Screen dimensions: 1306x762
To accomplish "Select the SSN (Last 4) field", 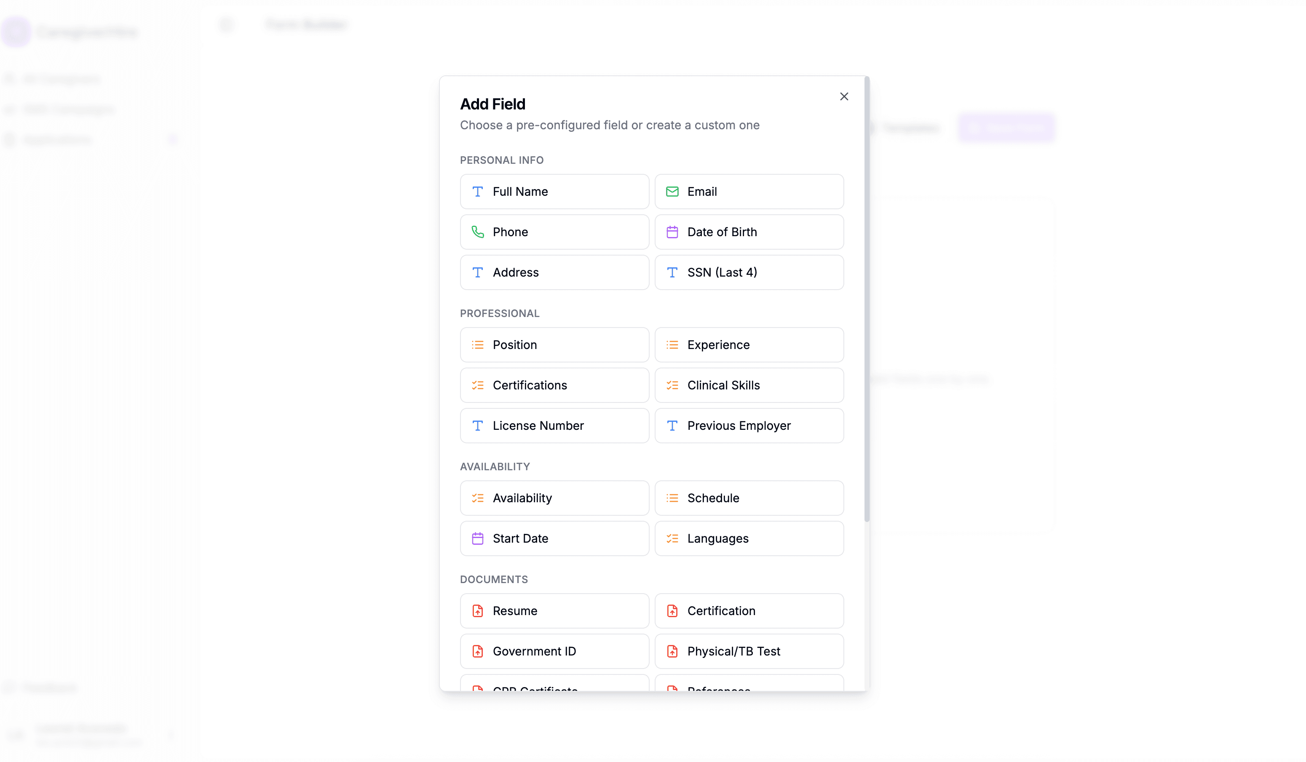I will tap(749, 272).
